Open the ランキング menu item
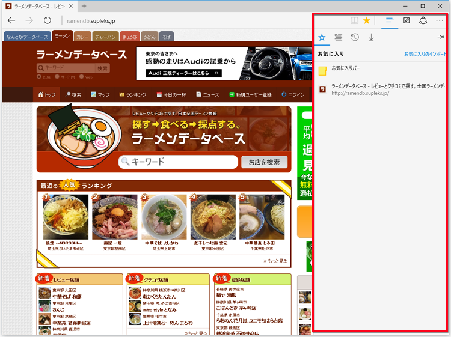This screenshot has height=337, width=451. (132, 94)
